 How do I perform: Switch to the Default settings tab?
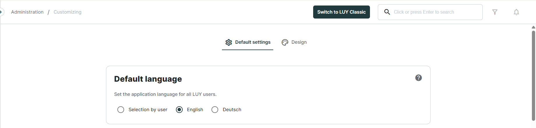pos(253,42)
